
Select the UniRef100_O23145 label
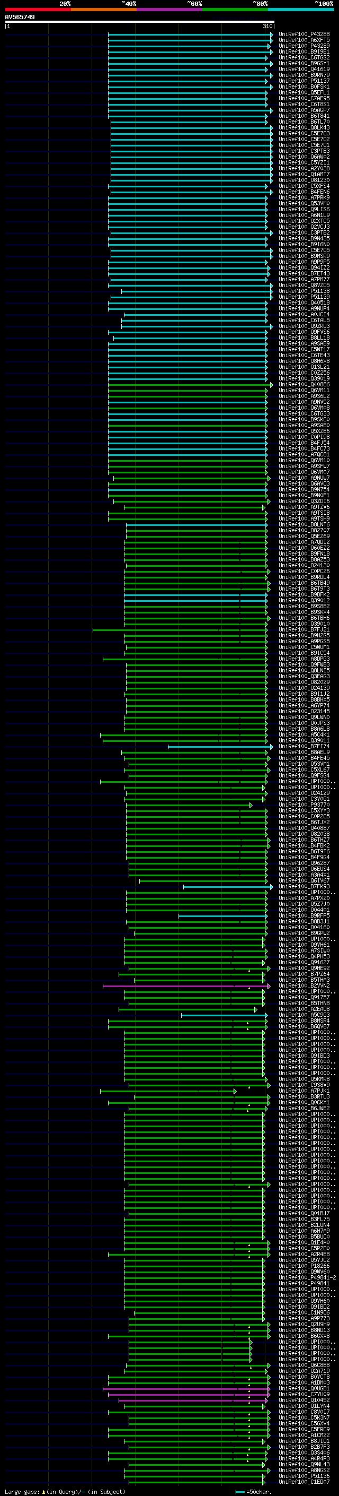coord(304,712)
